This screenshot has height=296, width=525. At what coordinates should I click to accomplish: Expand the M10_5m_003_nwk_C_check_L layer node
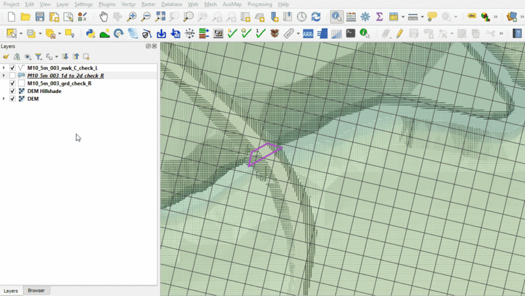[5, 68]
